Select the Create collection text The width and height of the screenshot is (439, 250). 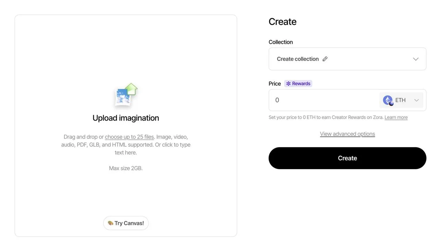[298, 59]
